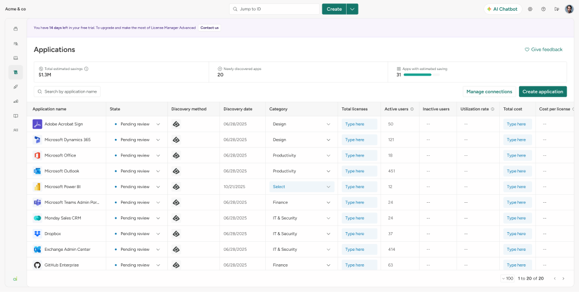The height and width of the screenshot is (292, 579).
Task: Click Total cost field for Microsoft Office
Action: pyautogui.click(x=518, y=155)
